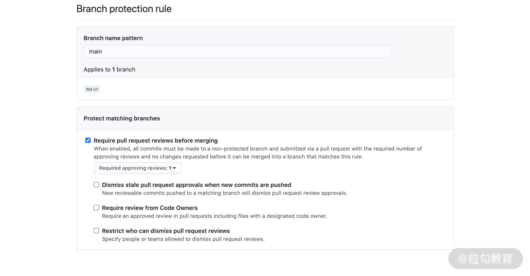Click the @拉勾教育 watermark badge

485,259
